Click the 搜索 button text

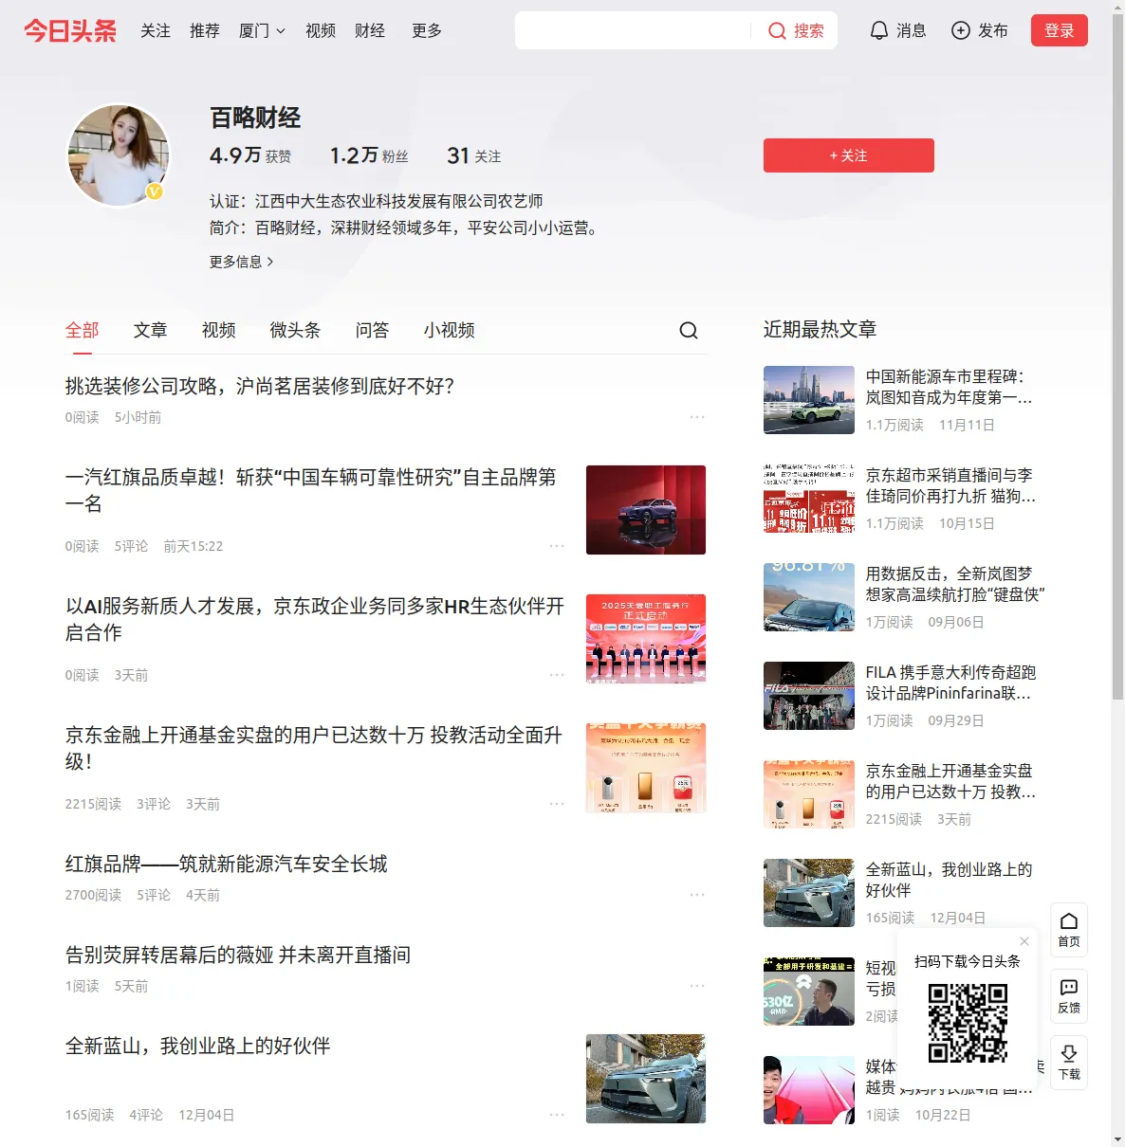pos(809,31)
